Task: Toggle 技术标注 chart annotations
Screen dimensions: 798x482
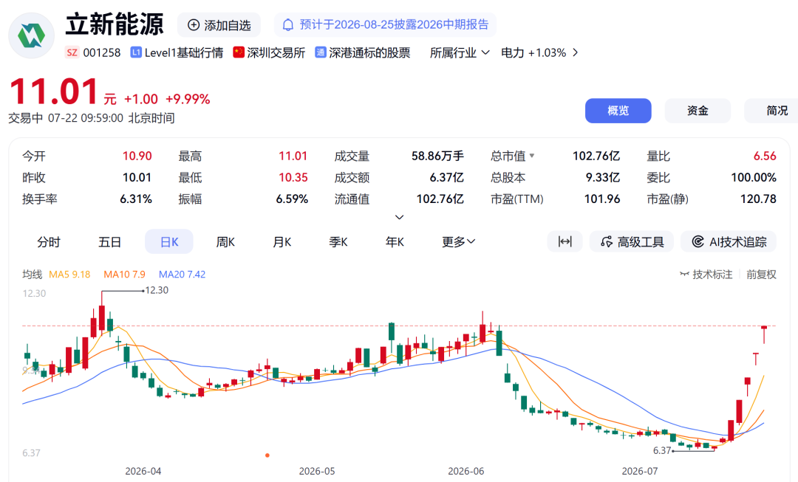Action: coord(706,275)
